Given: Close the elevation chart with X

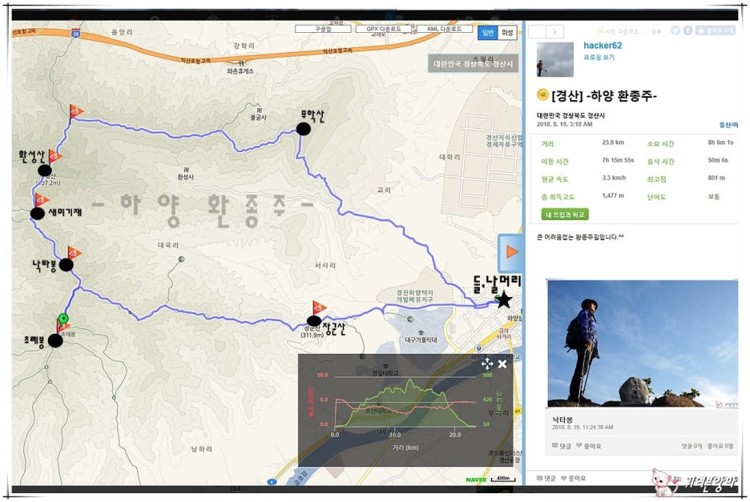Looking at the screenshot, I should pyautogui.click(x=502, y=364).
